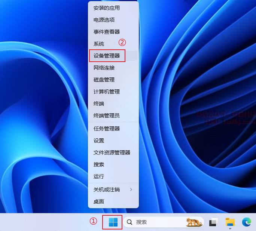Open 文件资源管理器 menu entry
This screenshot has height=231, width=256.
click(x=113, y=153)
